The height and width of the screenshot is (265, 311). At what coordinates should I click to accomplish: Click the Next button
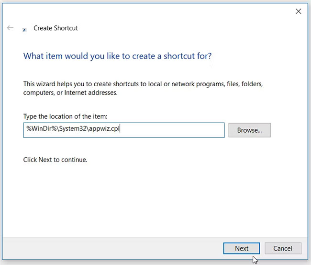(x=241, y=248)
